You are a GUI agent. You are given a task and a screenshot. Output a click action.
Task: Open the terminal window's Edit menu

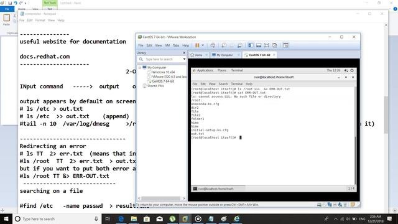[203, 84]
